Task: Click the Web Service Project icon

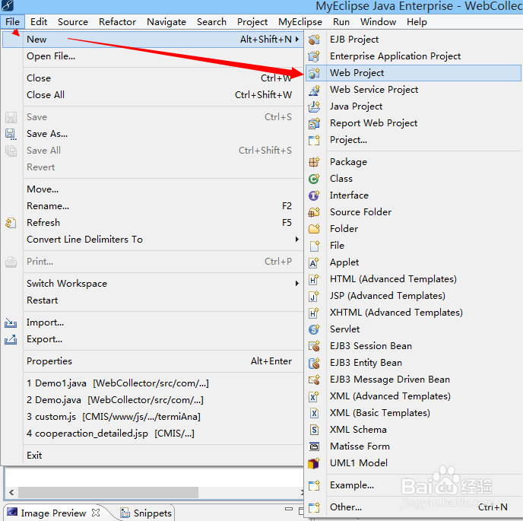Action: coord(314,90)
